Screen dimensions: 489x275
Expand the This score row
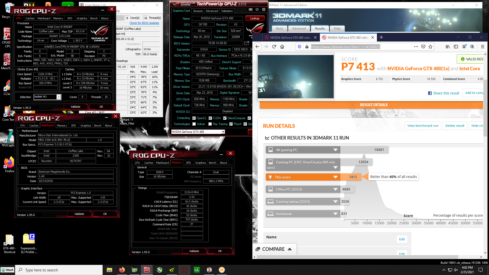(x=335, y=177)
